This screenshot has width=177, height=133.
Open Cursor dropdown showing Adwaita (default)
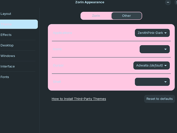pyautogui.click(x=151, y=65)
